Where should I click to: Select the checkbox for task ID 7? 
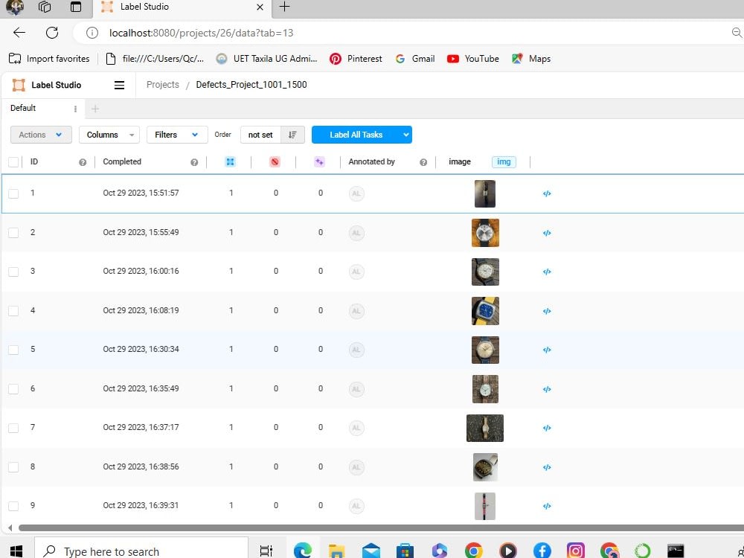point(13,428)
